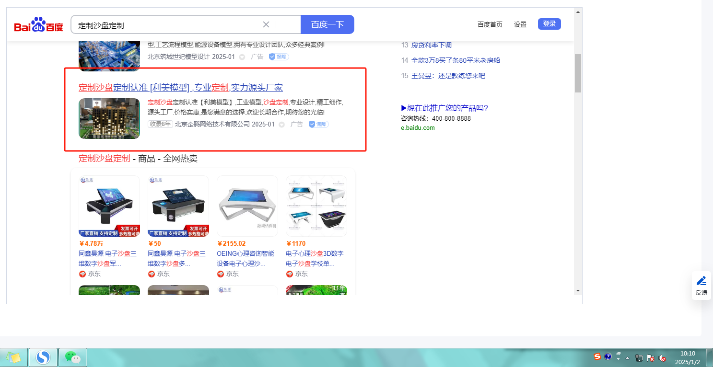Click the ¥4.78万 price
The height and width of the screenshot is (367, 713).
91,243
